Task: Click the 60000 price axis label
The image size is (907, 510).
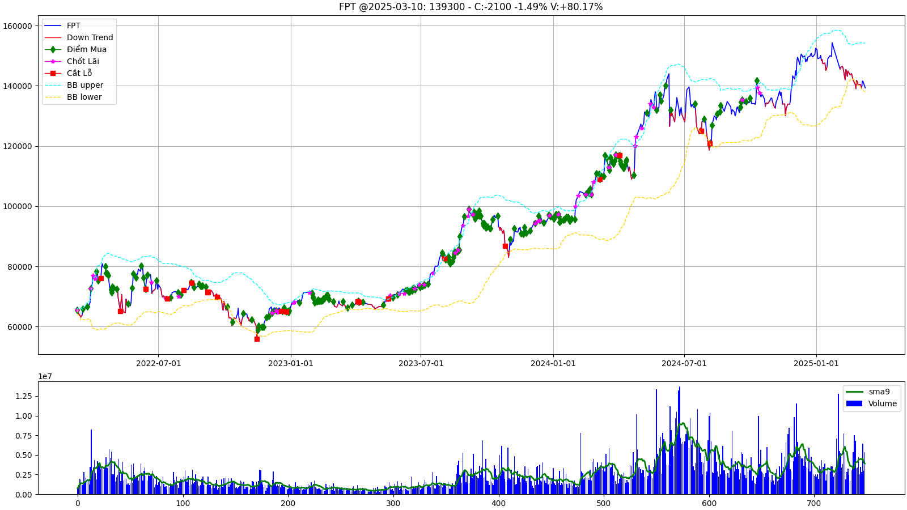Action: [20, 327]
